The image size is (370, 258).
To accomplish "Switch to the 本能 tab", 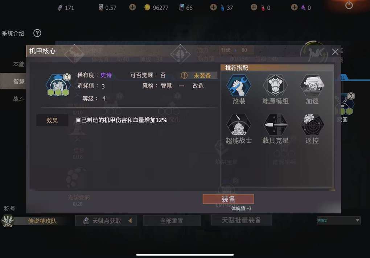I will [18, 64].
